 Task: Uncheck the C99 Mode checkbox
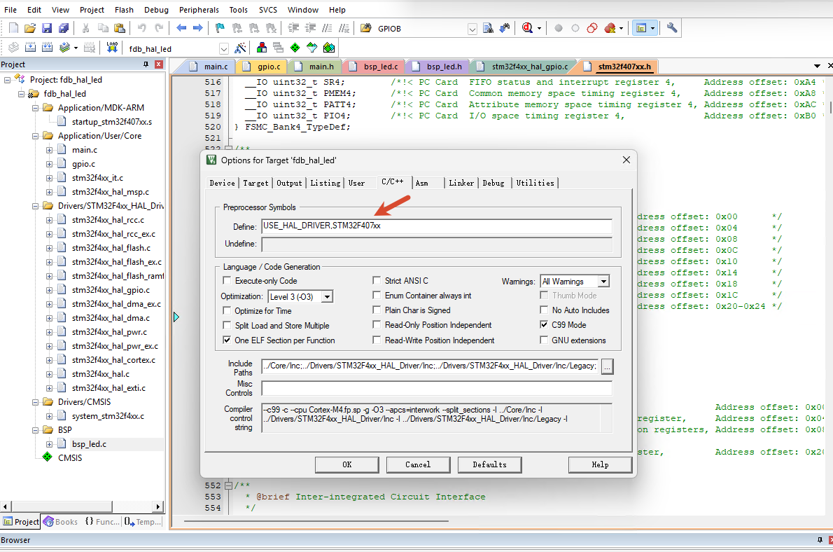544,324
